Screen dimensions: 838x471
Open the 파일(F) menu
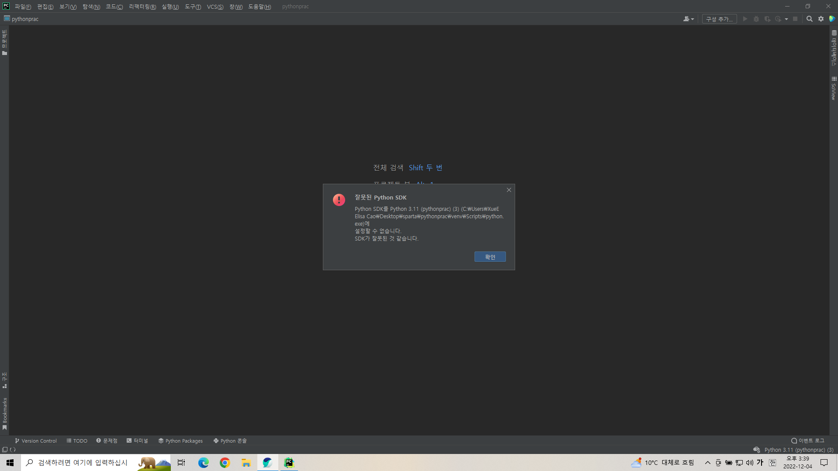click(23, 7)
